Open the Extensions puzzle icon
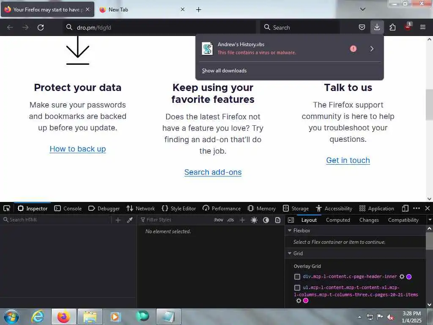This screenshot has height=325, width=433. coord(392,27)
